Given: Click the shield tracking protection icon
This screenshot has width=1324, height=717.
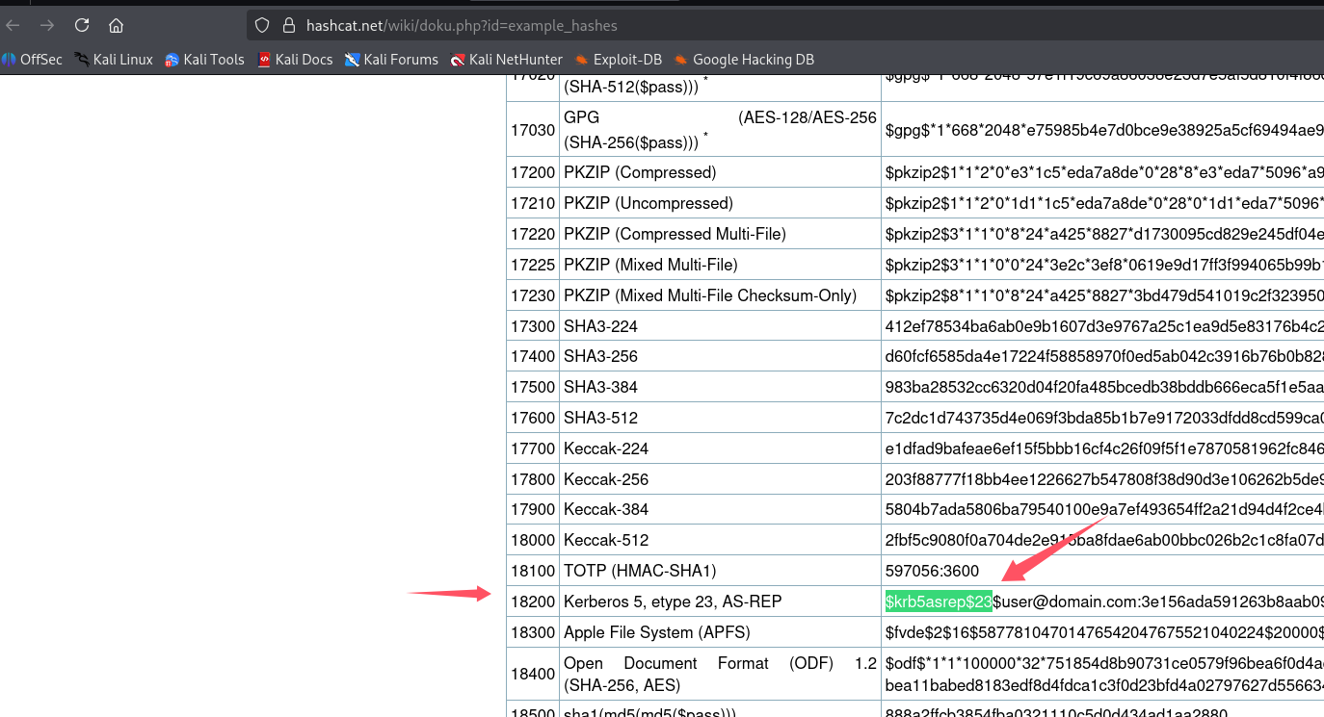Looking at the screenshot, I should pos(263,25).
